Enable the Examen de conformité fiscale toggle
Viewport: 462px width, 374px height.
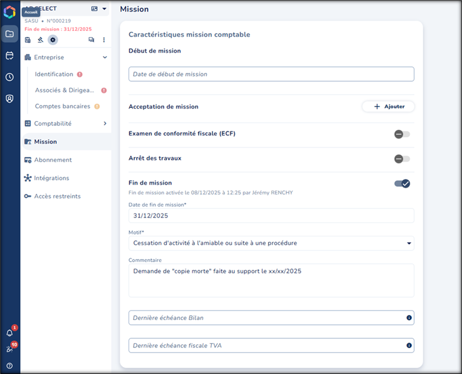click(x=402, y=134)
